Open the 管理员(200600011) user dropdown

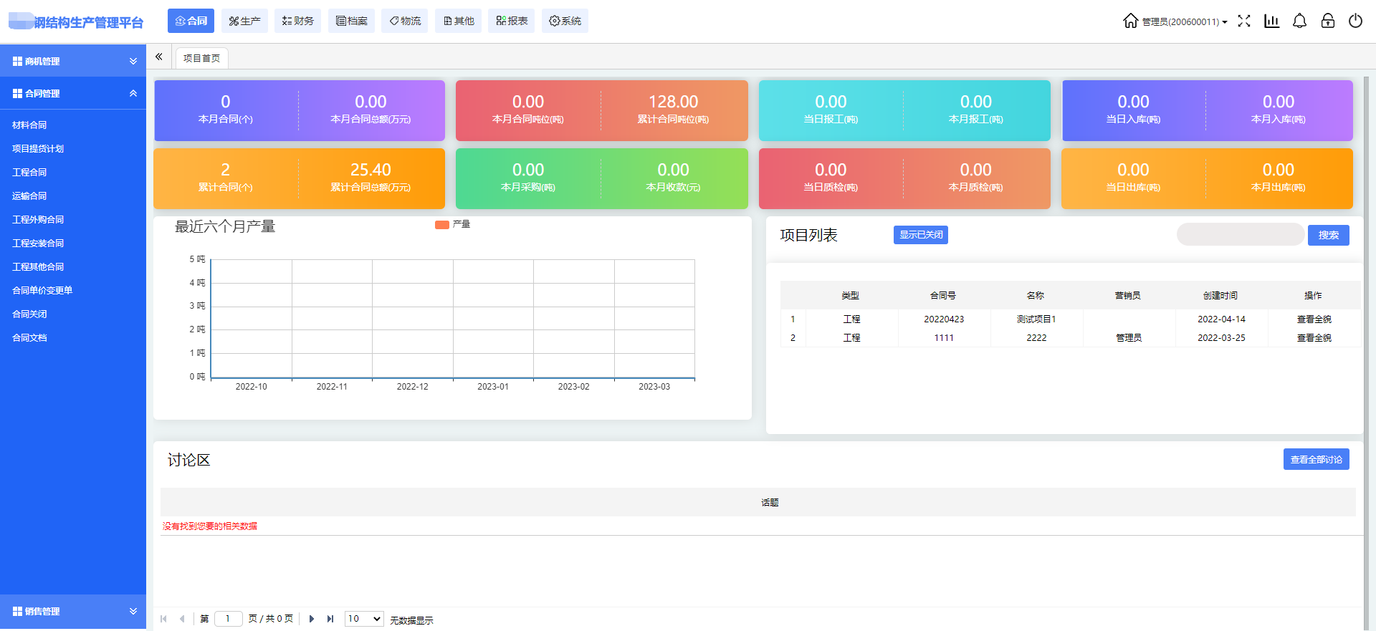click(1185, 21)
